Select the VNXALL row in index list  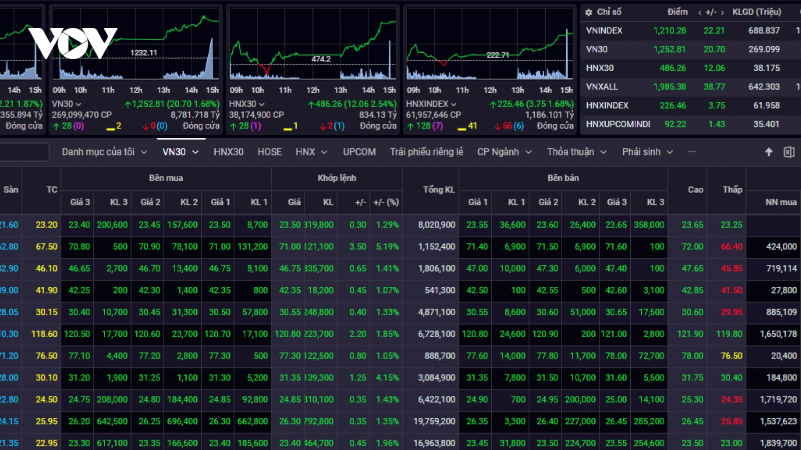pyautogui.click(x=691, y=86)
